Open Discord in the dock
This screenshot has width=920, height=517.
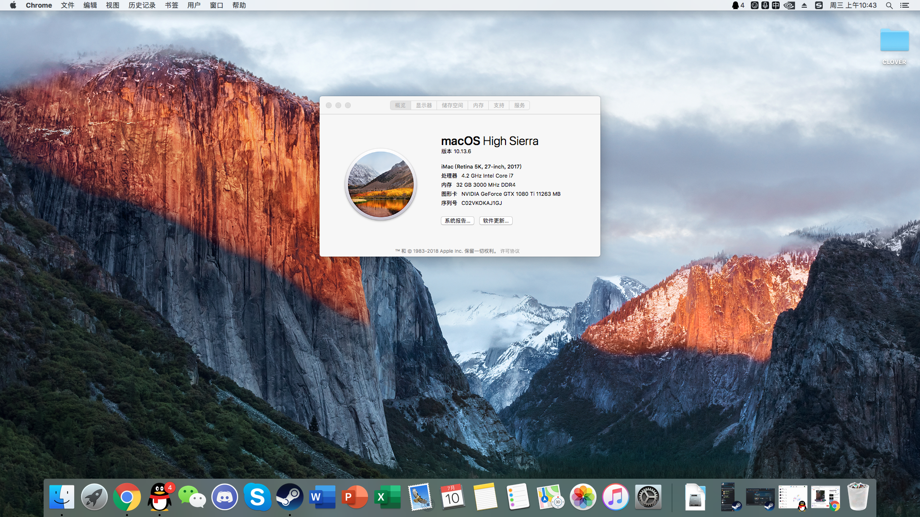(225, 497)
